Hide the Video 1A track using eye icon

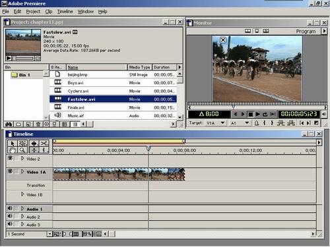point(10,171)
